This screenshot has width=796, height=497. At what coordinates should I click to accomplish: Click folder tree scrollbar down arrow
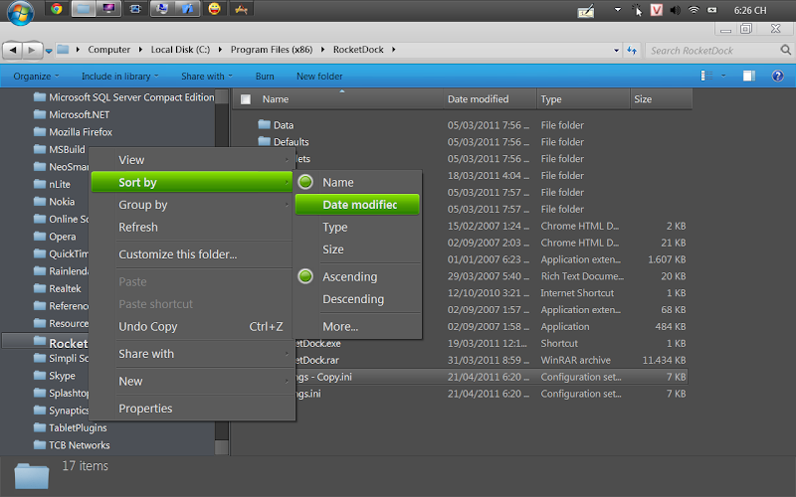[x=221, y=446]
